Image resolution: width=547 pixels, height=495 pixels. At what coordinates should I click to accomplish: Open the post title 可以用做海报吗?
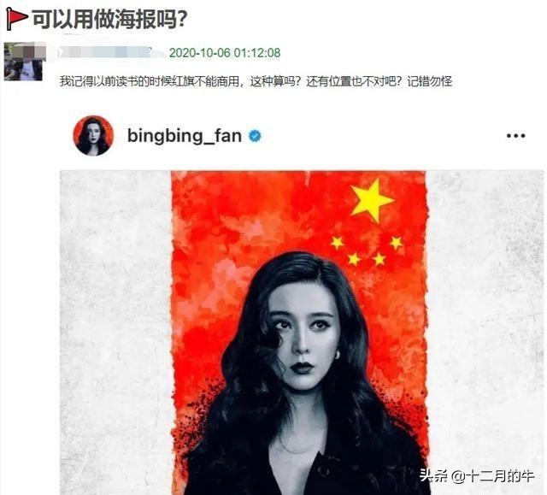109,19
